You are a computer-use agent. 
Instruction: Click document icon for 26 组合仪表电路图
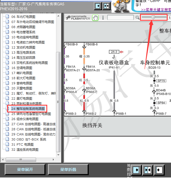tap(7, 119)
